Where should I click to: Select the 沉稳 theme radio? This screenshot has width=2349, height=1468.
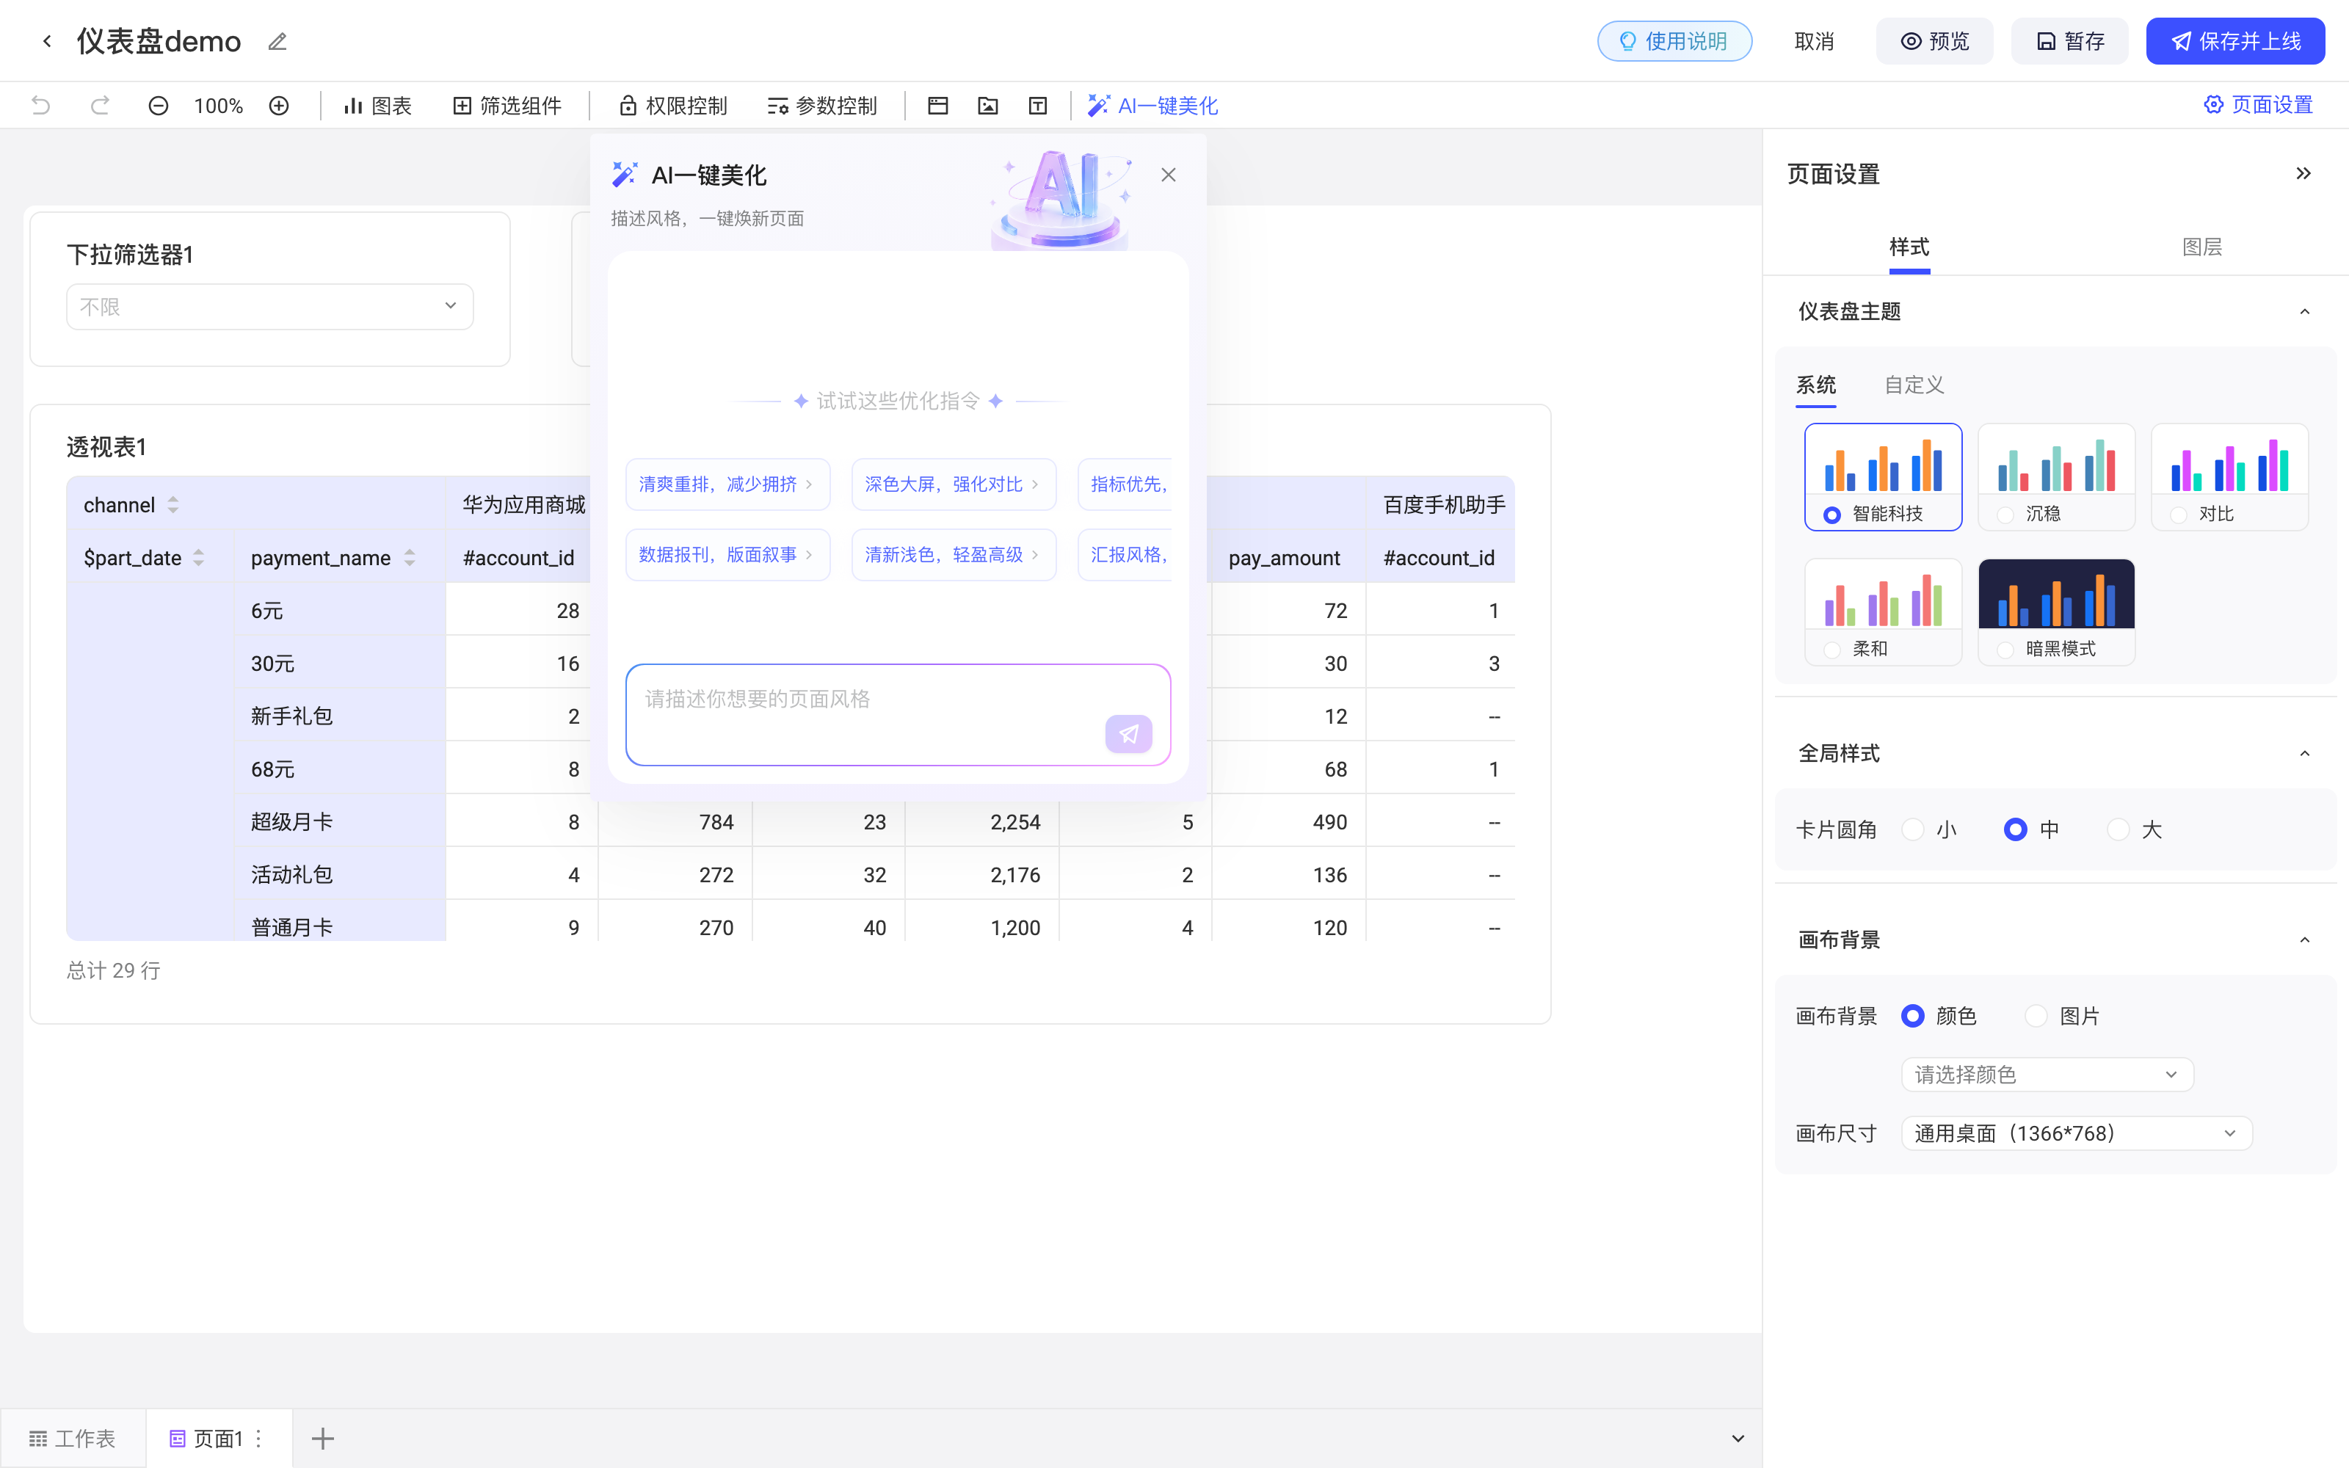point(2005,515)
